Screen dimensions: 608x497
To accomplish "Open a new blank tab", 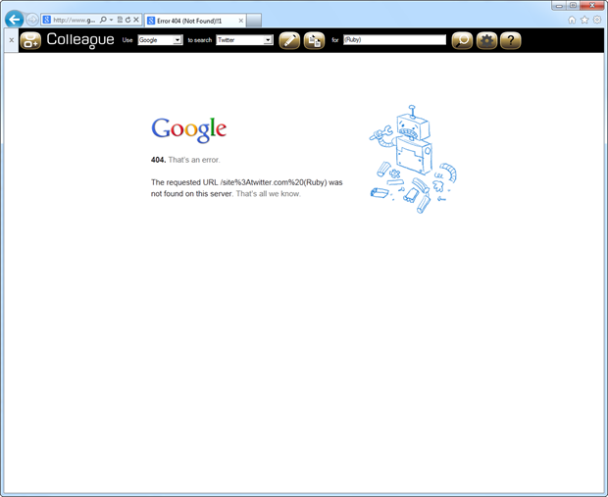I will [x=254, y=21].
